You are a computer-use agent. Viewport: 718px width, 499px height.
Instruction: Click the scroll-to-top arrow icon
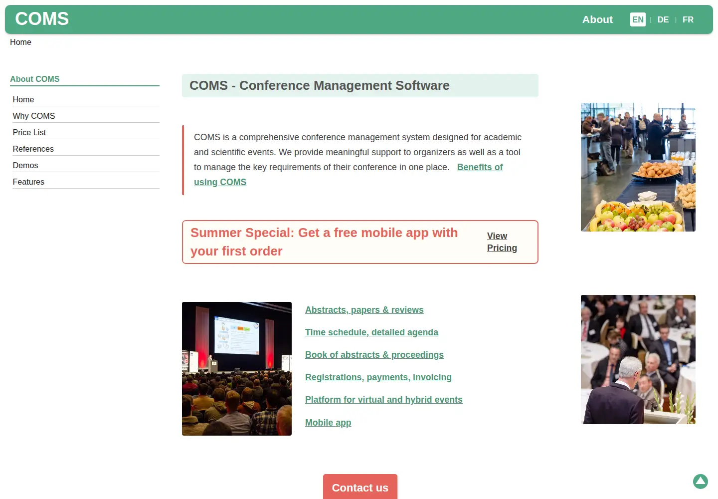tap(701, 481)
